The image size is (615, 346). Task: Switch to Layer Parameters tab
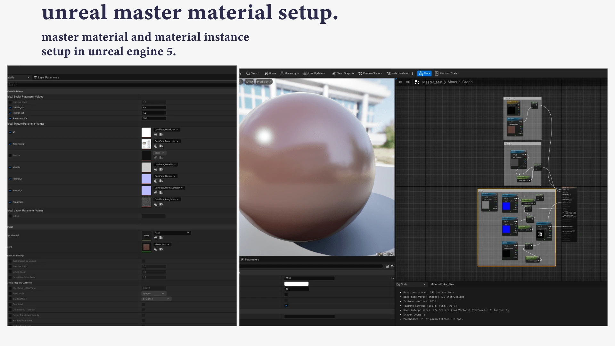(46, 78)
